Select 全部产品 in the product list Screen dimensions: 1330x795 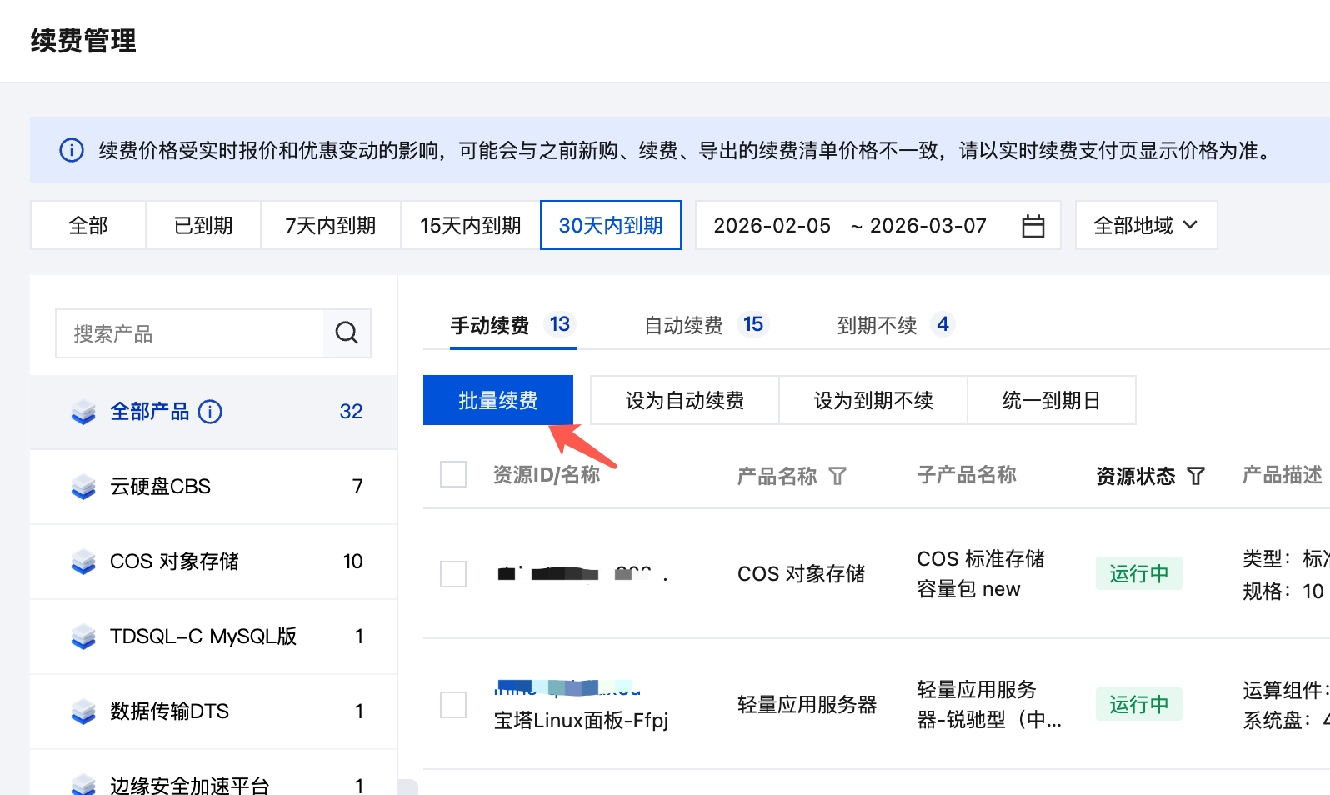213,412
